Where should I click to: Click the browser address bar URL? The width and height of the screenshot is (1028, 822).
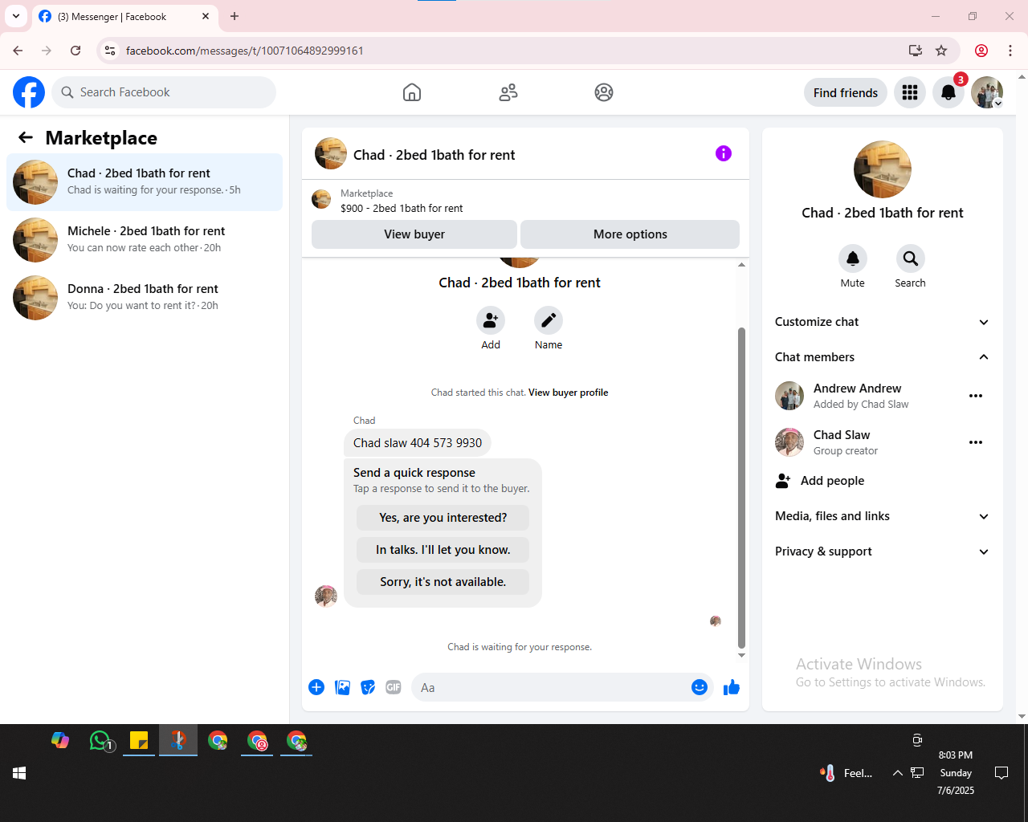pyautogui.click(x=245, y=51)
